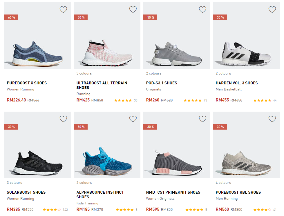The width and height of the screenshot is (284, 216).
Task: Open the Solarboost Shoes product title
Action: pyautogui.click(x=26, y=192)
